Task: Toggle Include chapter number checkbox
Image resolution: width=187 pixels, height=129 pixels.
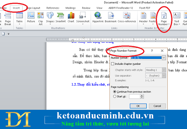Action: (113, 64)
